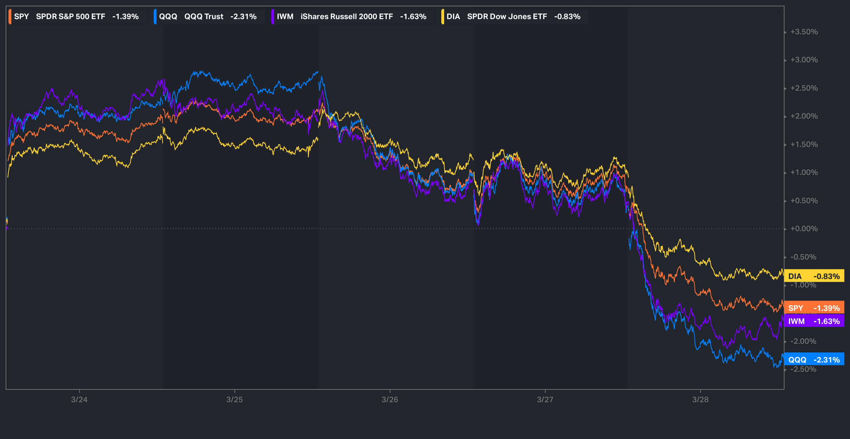Viewport: 850px width, 439px height.
Task: Click the purple IWM -1.63% axis tag
Action: point(814,321)
